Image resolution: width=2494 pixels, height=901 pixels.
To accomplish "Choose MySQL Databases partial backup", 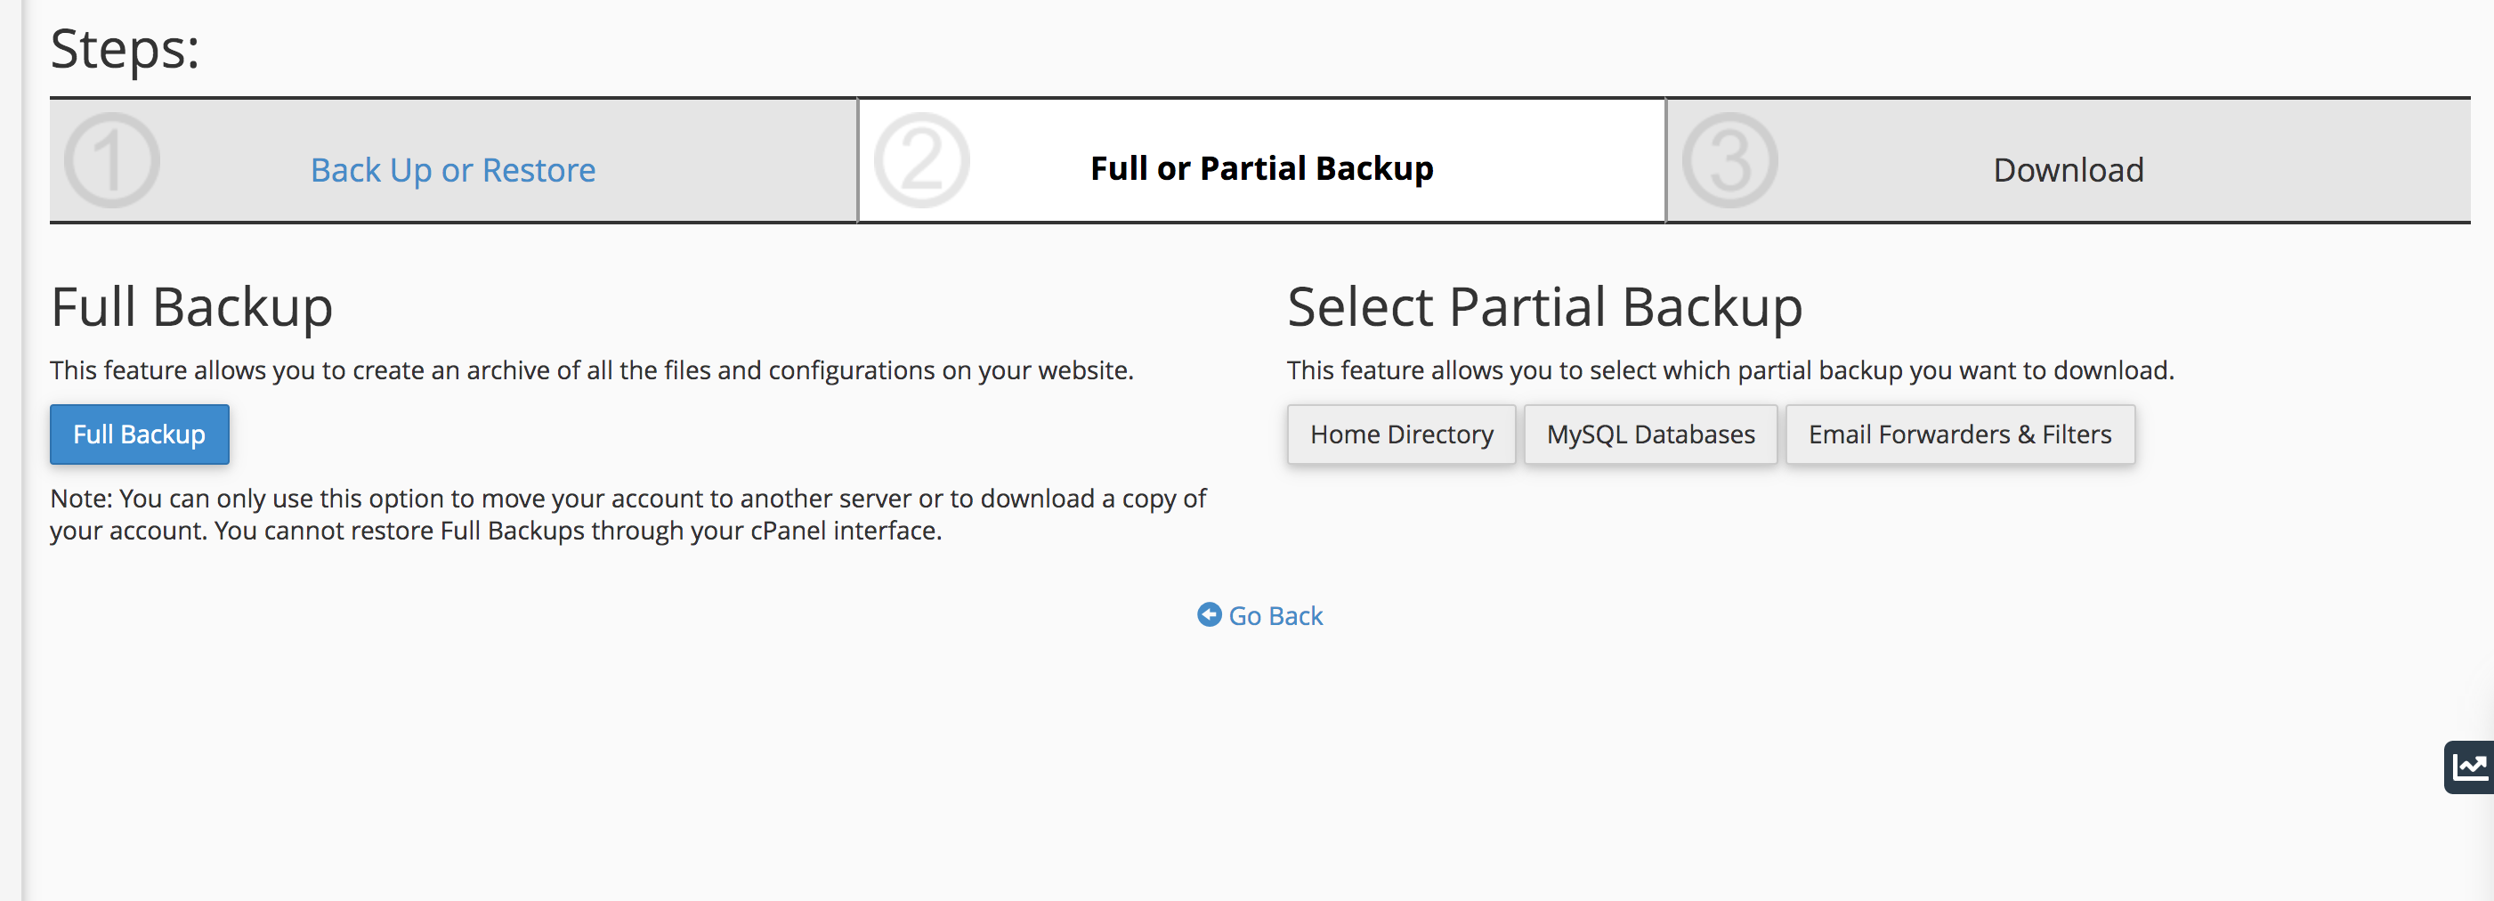I will pos(1649,434).
